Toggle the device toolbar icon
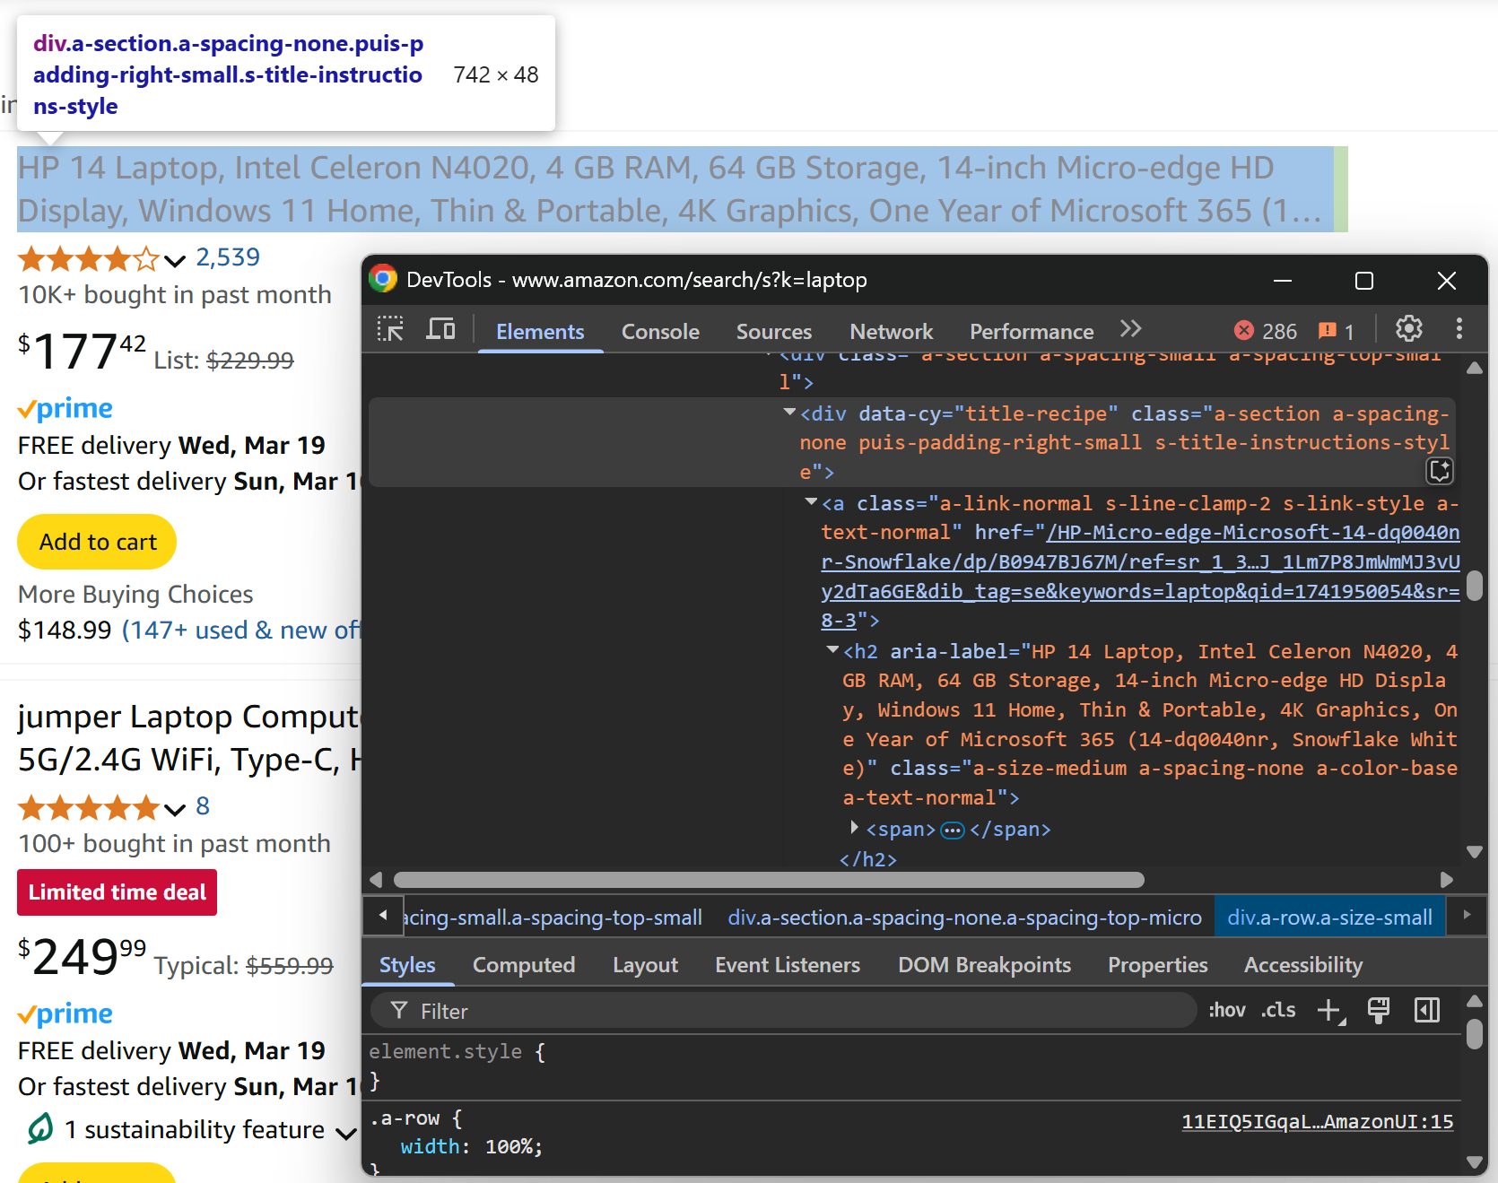The height and width of the screenshot is (1183, 1498). click(x=440, y=329)
